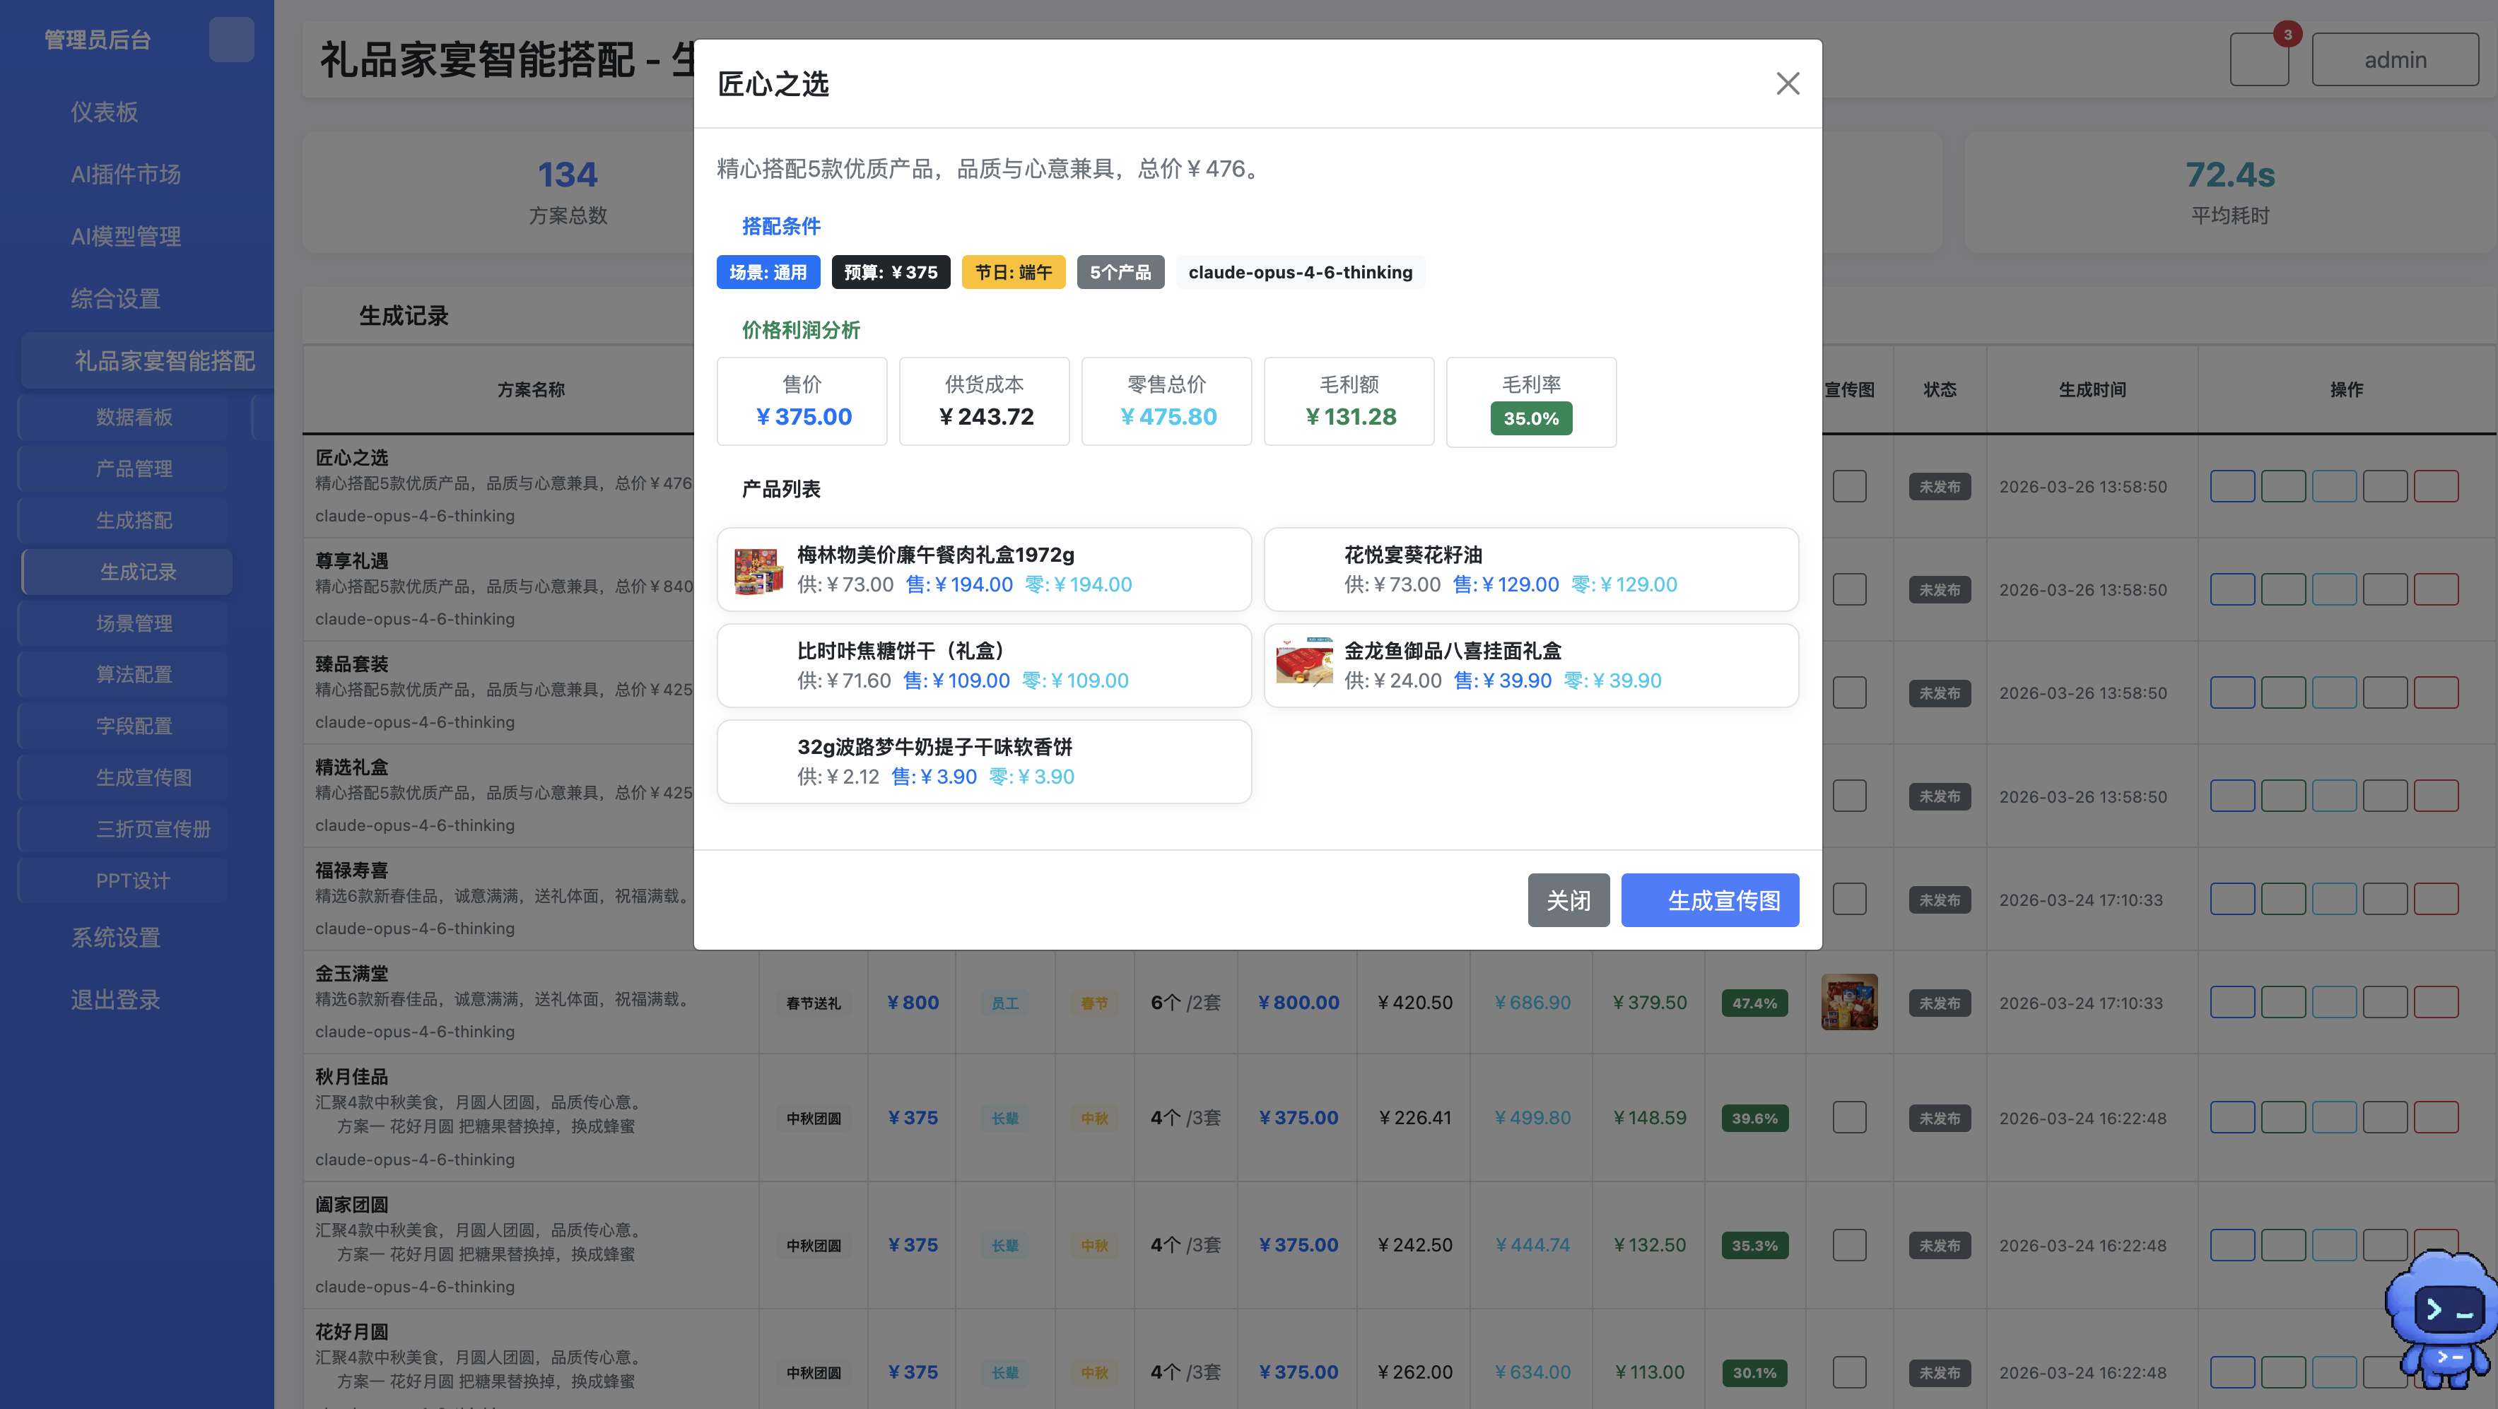Click the green-outlined action button in 臻品套装 row
The width and height of the screenshot is (2498, 1409).
(x=2282, y=692)
